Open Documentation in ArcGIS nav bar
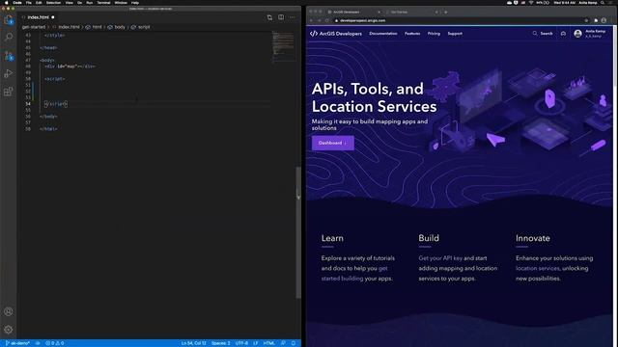Screen dimensions: 618x347 pyautogui.click(x=383, y=34)
